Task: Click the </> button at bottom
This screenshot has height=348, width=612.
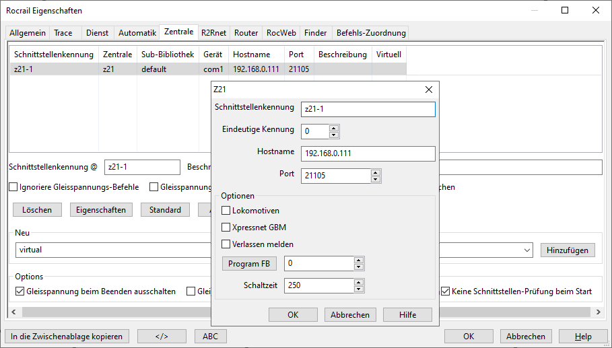Action: click(162, 336)
